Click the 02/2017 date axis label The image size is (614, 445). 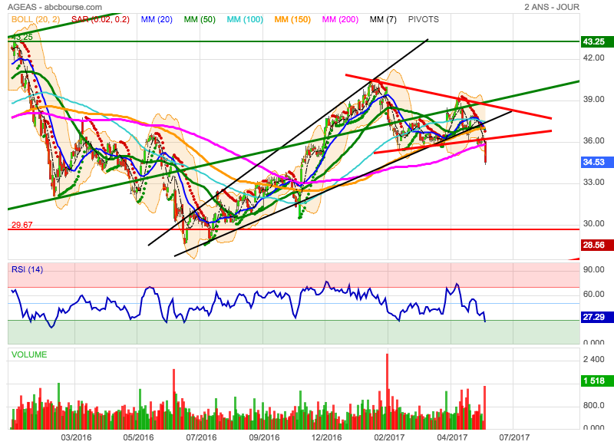click(x=389, y=437)
